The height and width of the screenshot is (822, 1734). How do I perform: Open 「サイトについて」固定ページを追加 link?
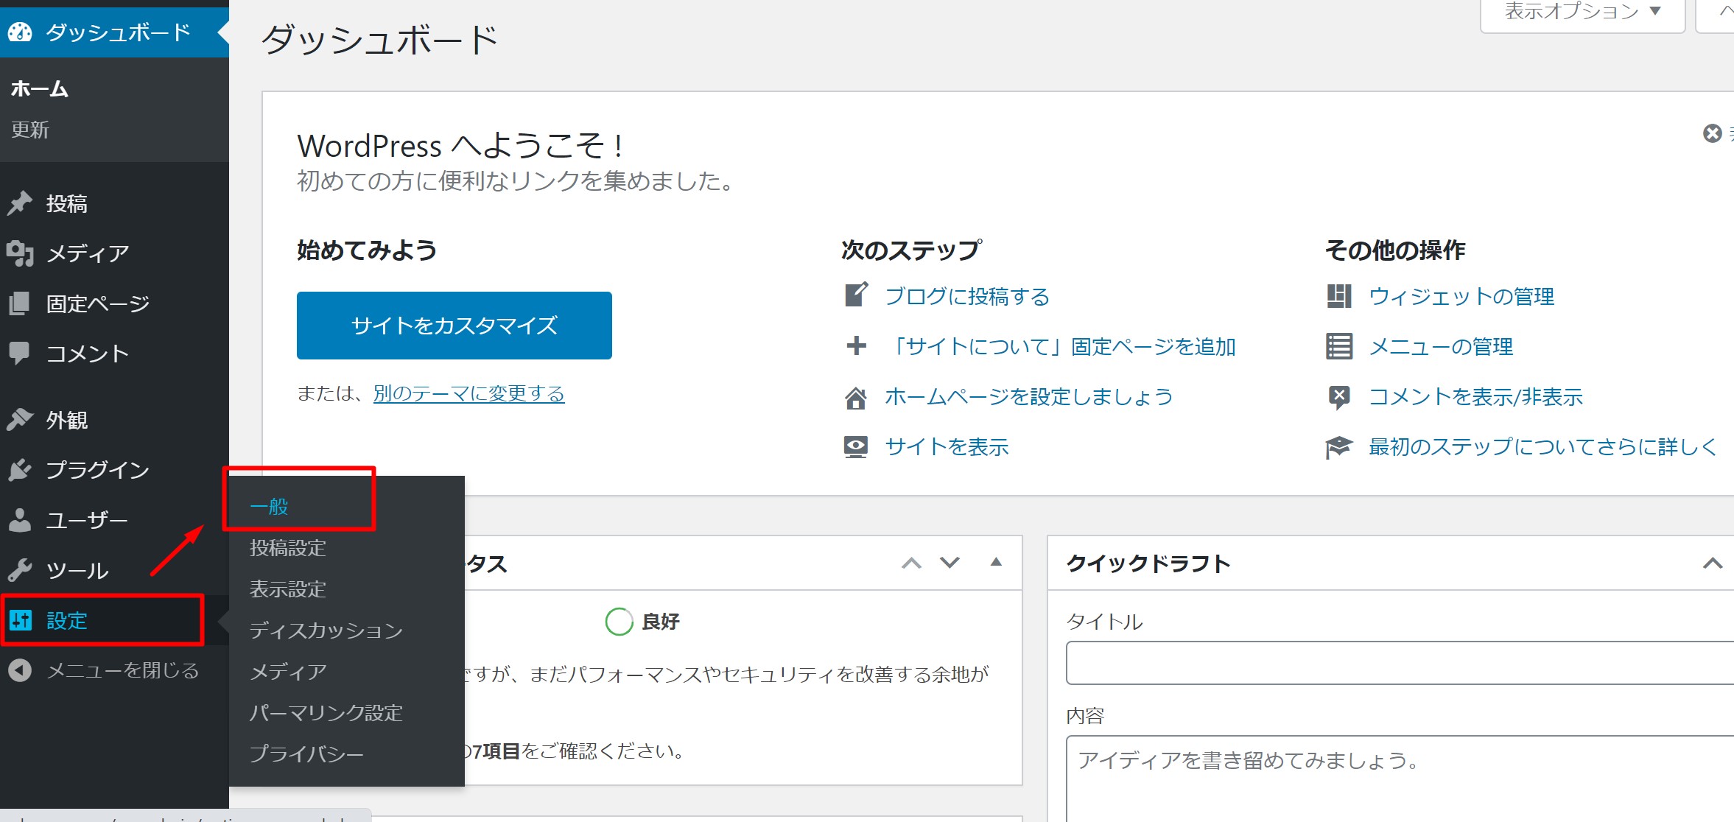[x=1061, y=346]
